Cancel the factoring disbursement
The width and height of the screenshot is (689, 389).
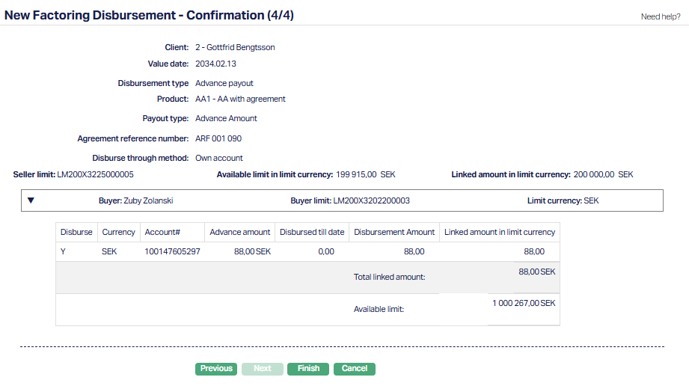355,369
